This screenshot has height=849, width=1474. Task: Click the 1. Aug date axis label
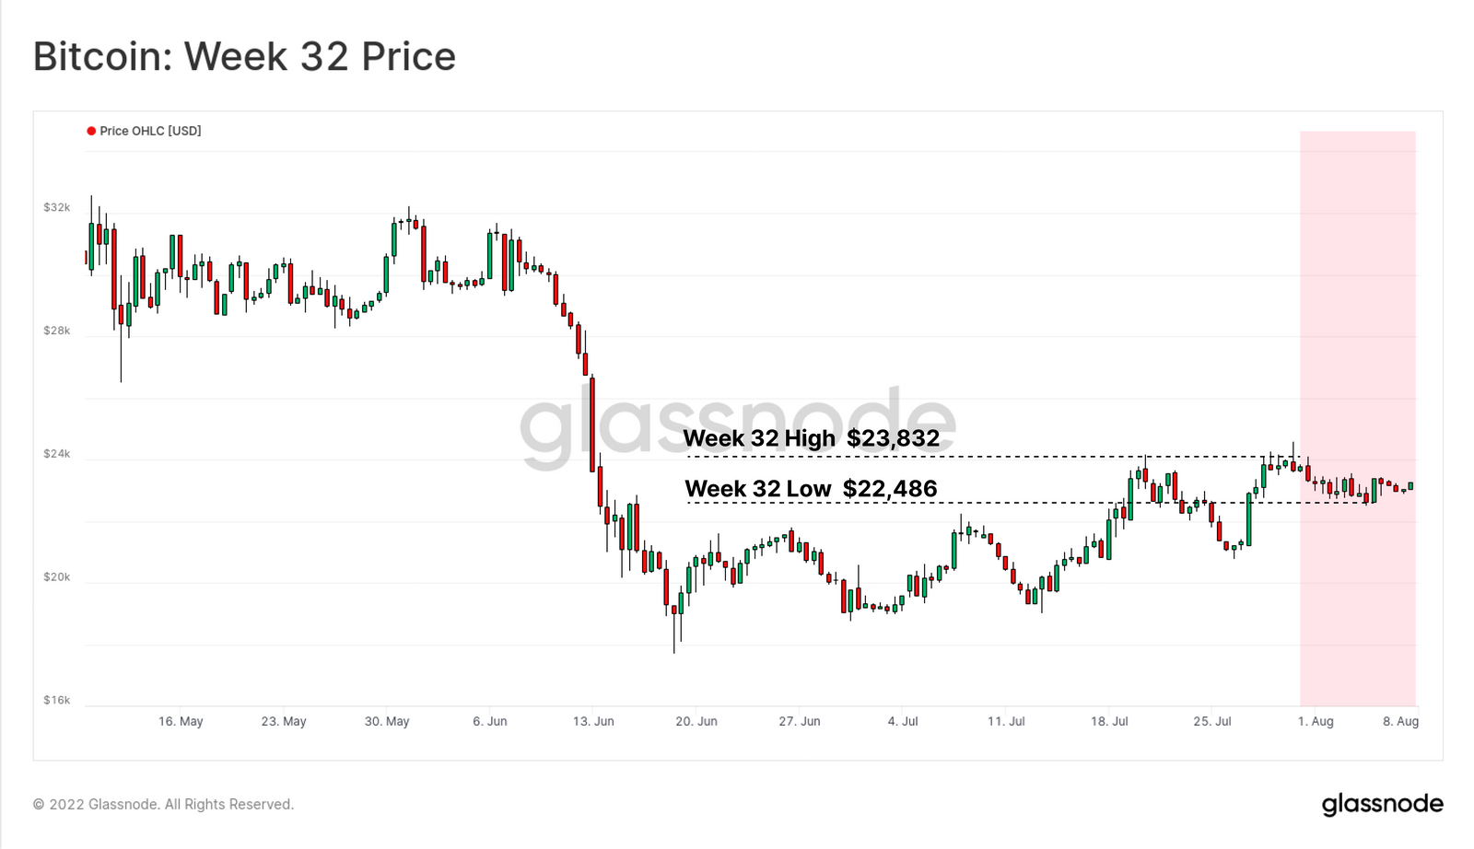(x=1316, y=721)
